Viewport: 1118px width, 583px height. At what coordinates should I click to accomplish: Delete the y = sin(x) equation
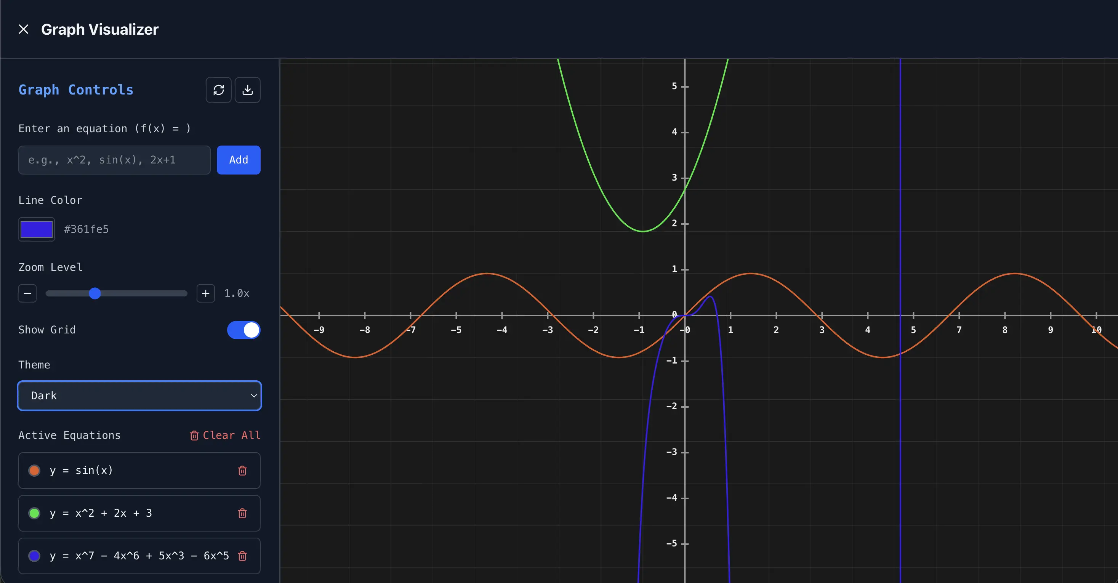(242, 470)
